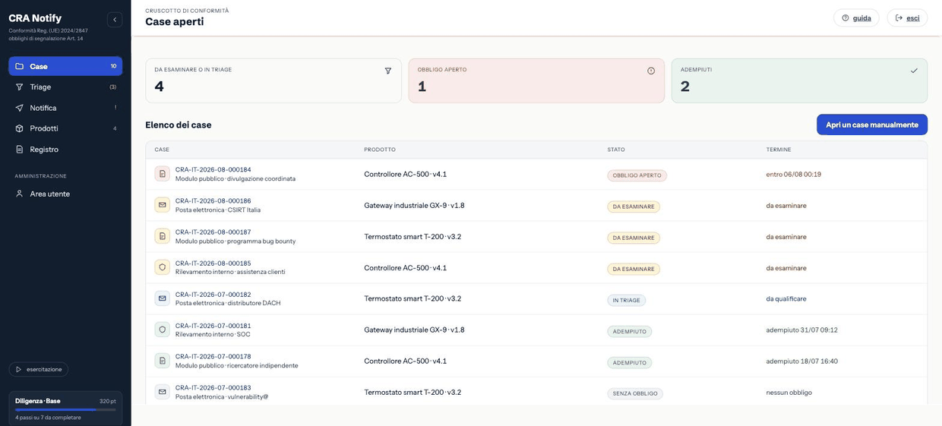This screenshot has width=942, height=426.
Task: Click DA ESAMINARE badge for Gateway industriale GX-9
Action: 634,207
